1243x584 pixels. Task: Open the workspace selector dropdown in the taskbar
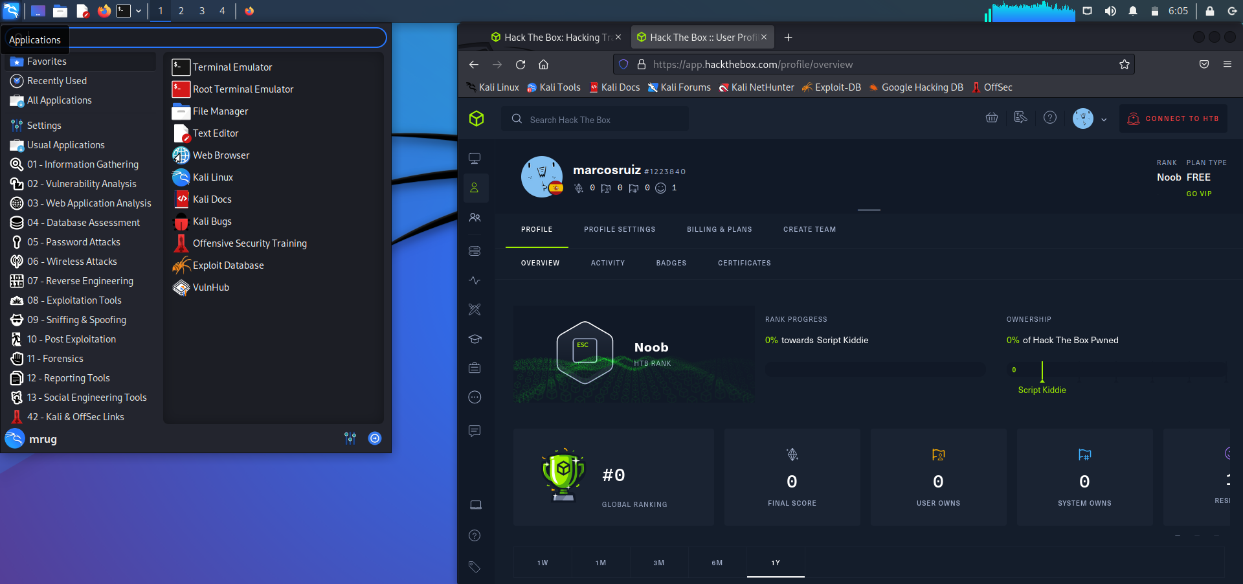[138, 11]
